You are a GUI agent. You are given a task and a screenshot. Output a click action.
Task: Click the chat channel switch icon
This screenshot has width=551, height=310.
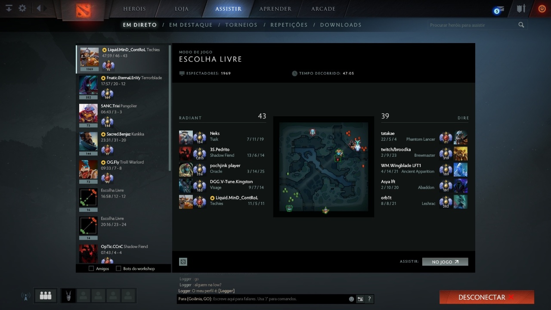coord(360,299)
